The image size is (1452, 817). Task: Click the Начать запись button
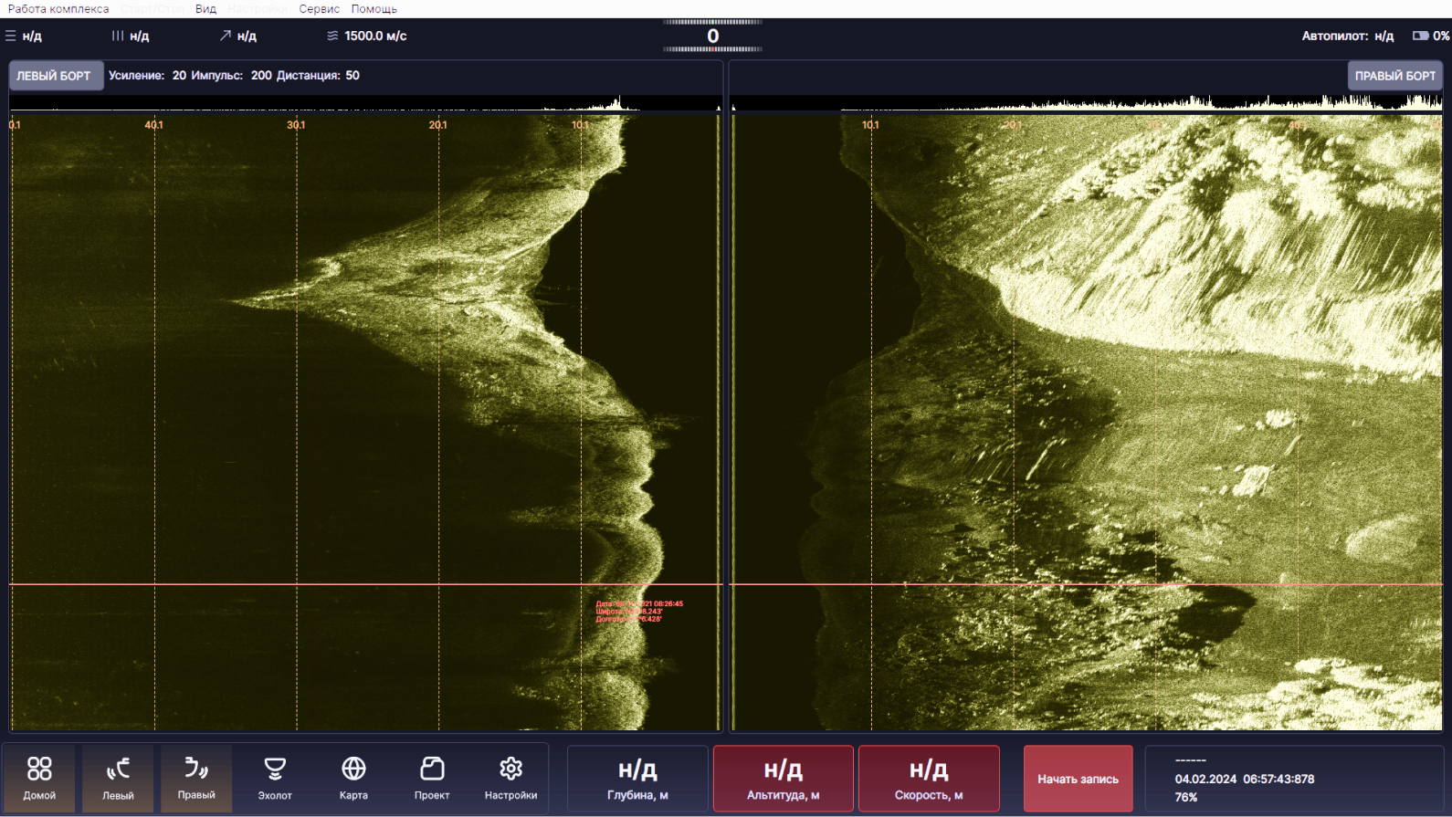1078,779
